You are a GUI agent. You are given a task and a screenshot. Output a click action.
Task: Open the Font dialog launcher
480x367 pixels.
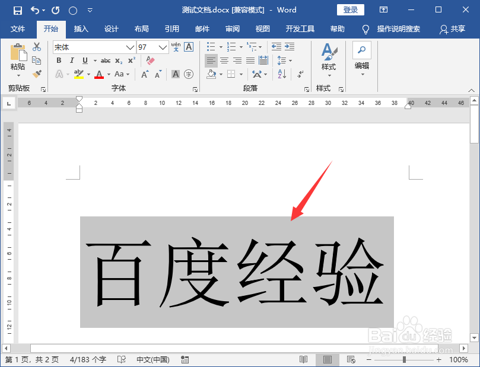pyautogui.click(x=195, y=90)
